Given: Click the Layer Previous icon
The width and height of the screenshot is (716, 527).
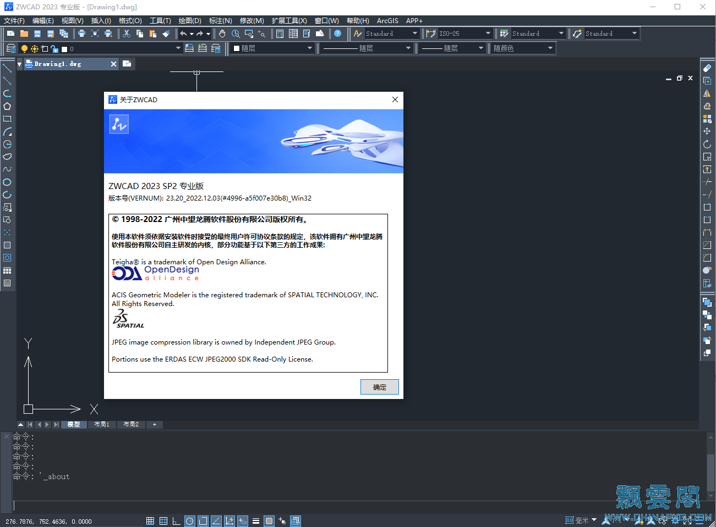Looking at the screenshot, I should (203, 48).
